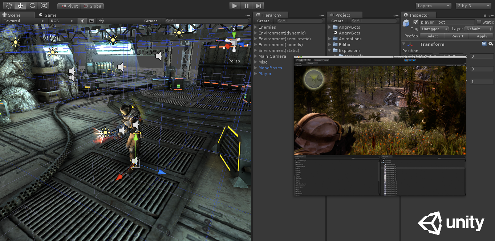This screenshot has width=495, height=241.
Task: Click Select to highlight the prefab asset
Action: pos(432,36)
